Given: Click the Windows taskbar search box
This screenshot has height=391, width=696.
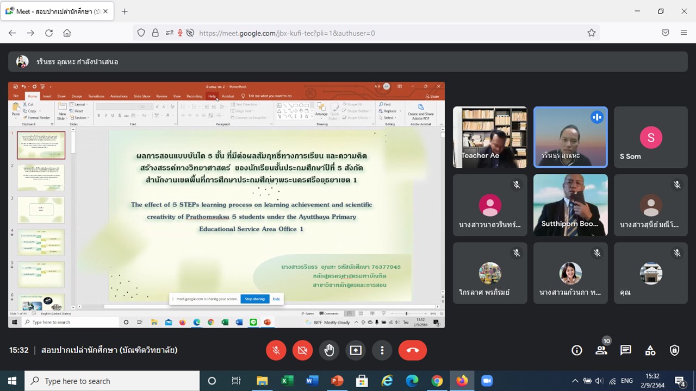Looking at the screenshot, I should [113, 381].
